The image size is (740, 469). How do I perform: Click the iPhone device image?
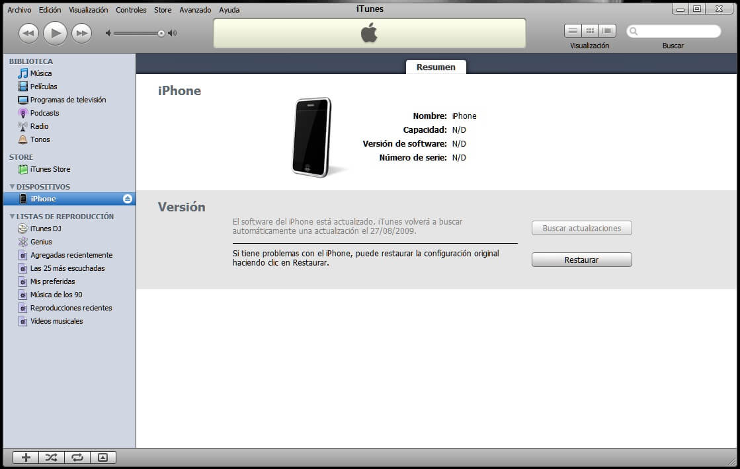(x=311, y=137)
